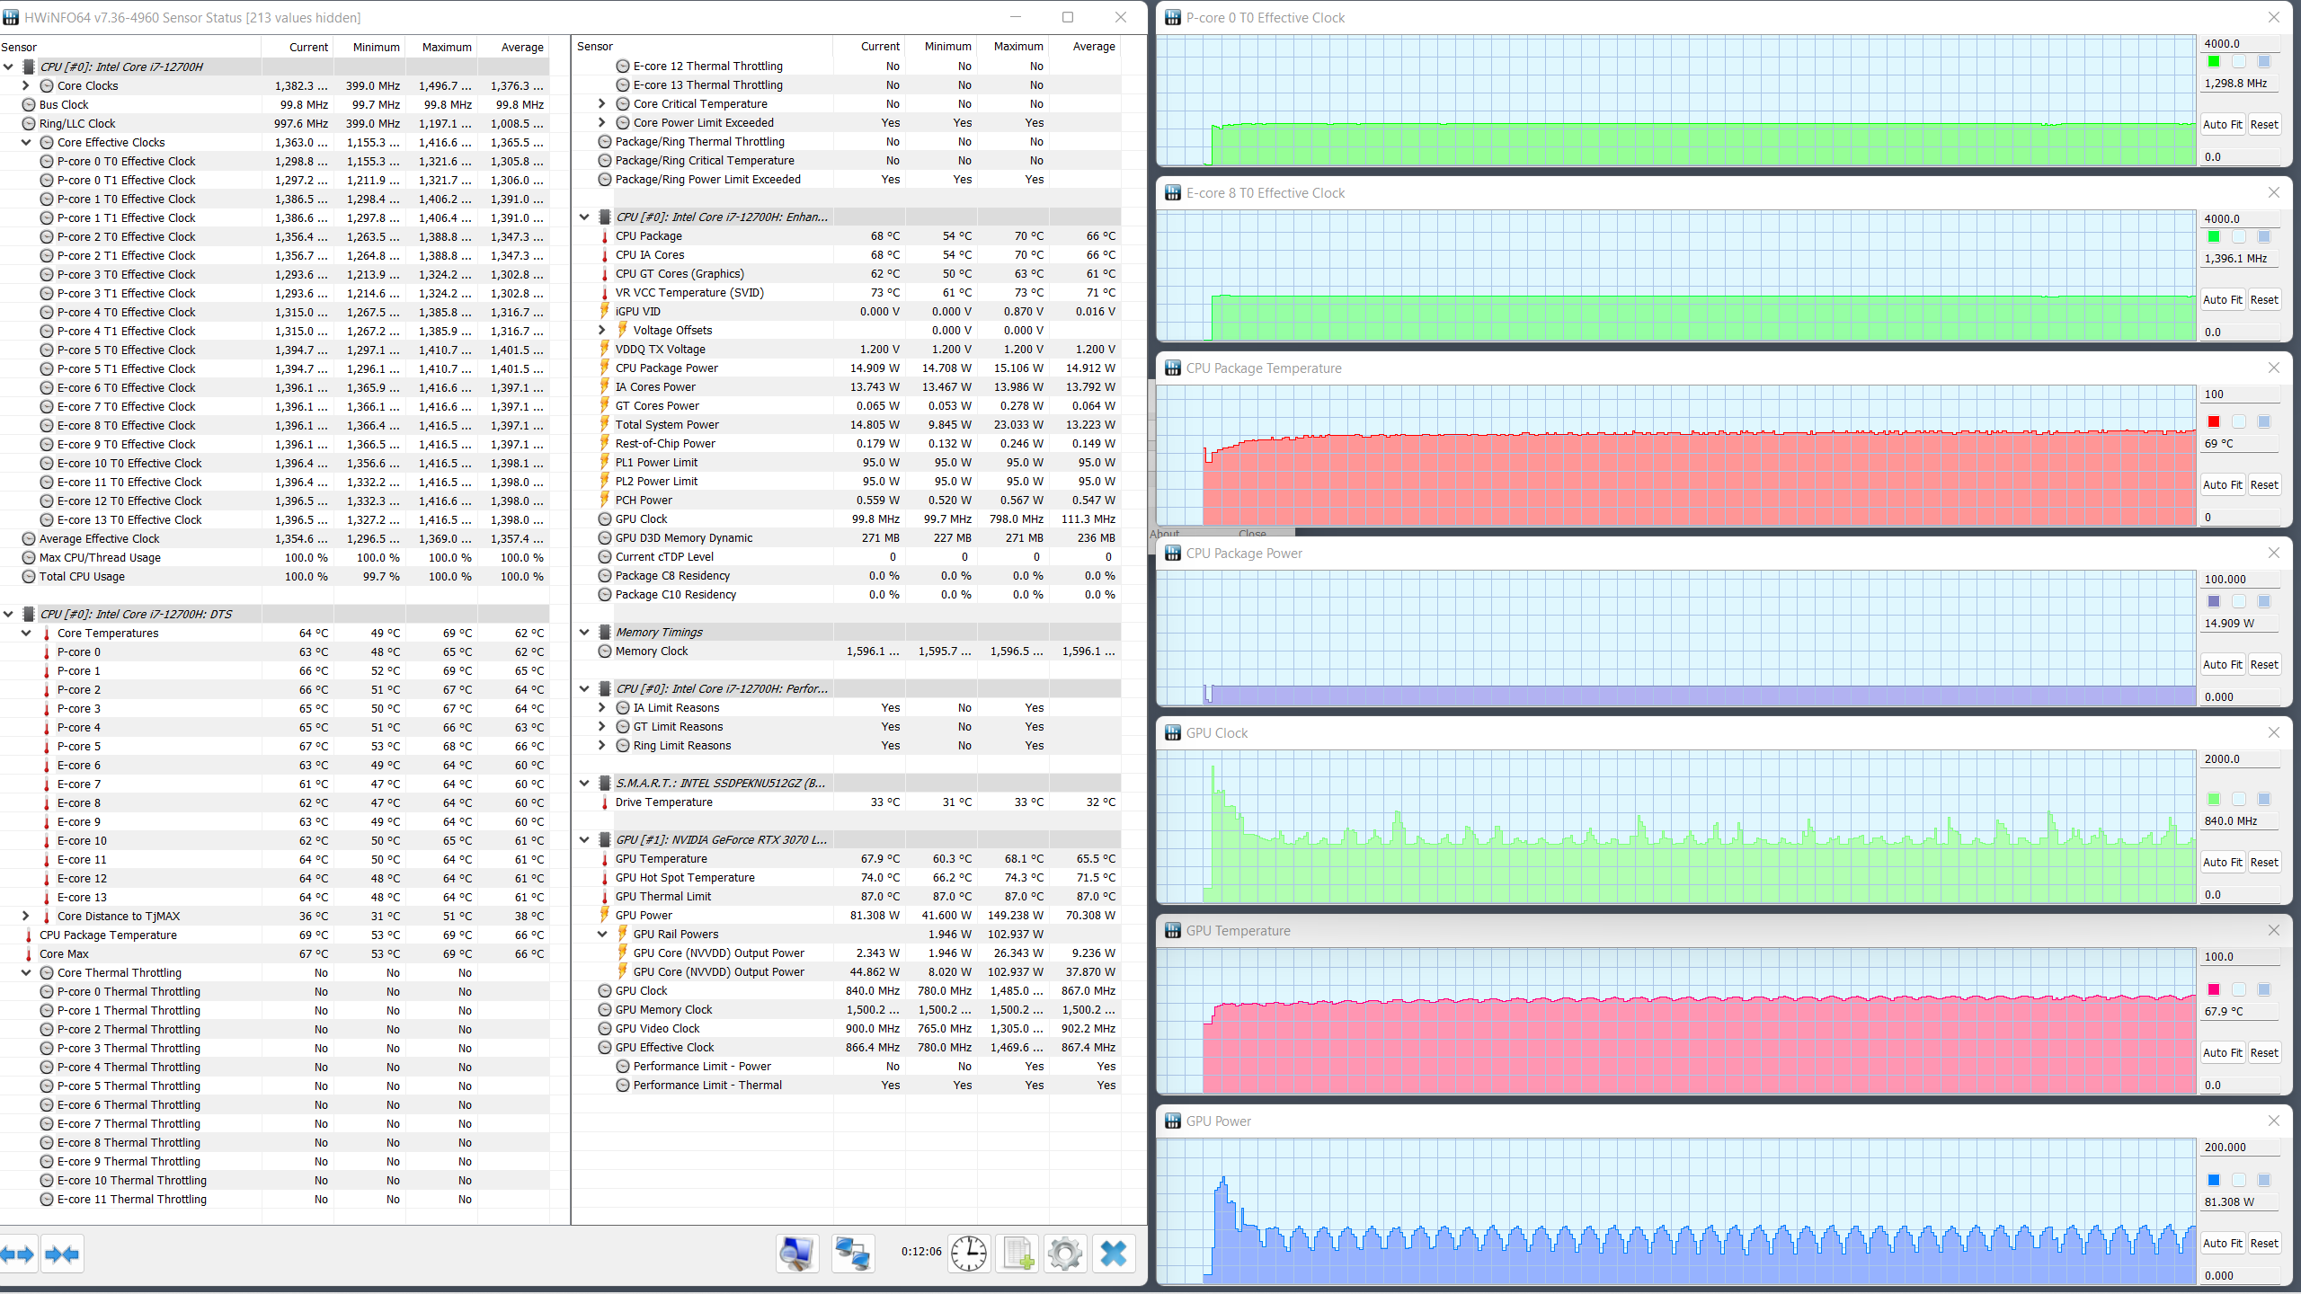Click red color swatch in CPU Package Temperature graph

click(2214, 421)
